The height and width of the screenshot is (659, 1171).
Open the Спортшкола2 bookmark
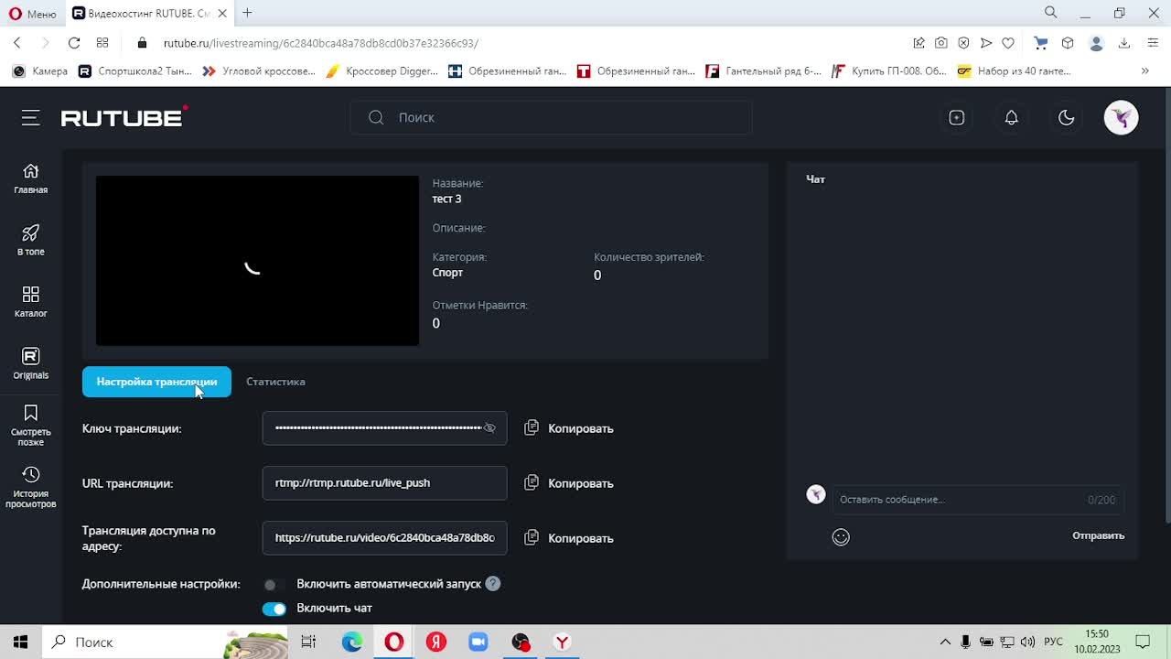(x=135, y=70)
